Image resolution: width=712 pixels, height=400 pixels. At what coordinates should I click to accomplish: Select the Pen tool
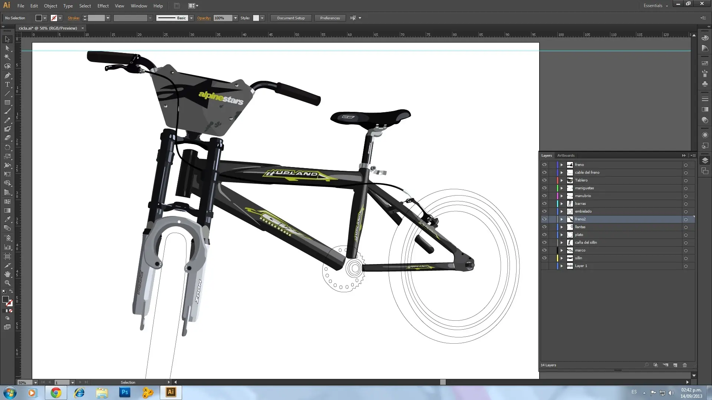pyautogui.click(x=7, y=76)
